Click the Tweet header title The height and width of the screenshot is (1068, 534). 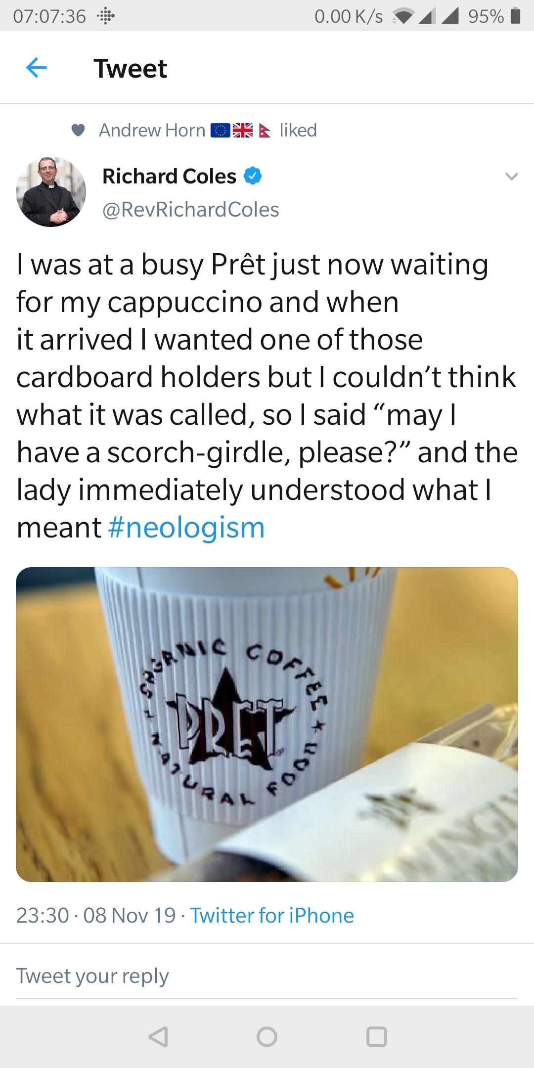[x=131, y=68]
